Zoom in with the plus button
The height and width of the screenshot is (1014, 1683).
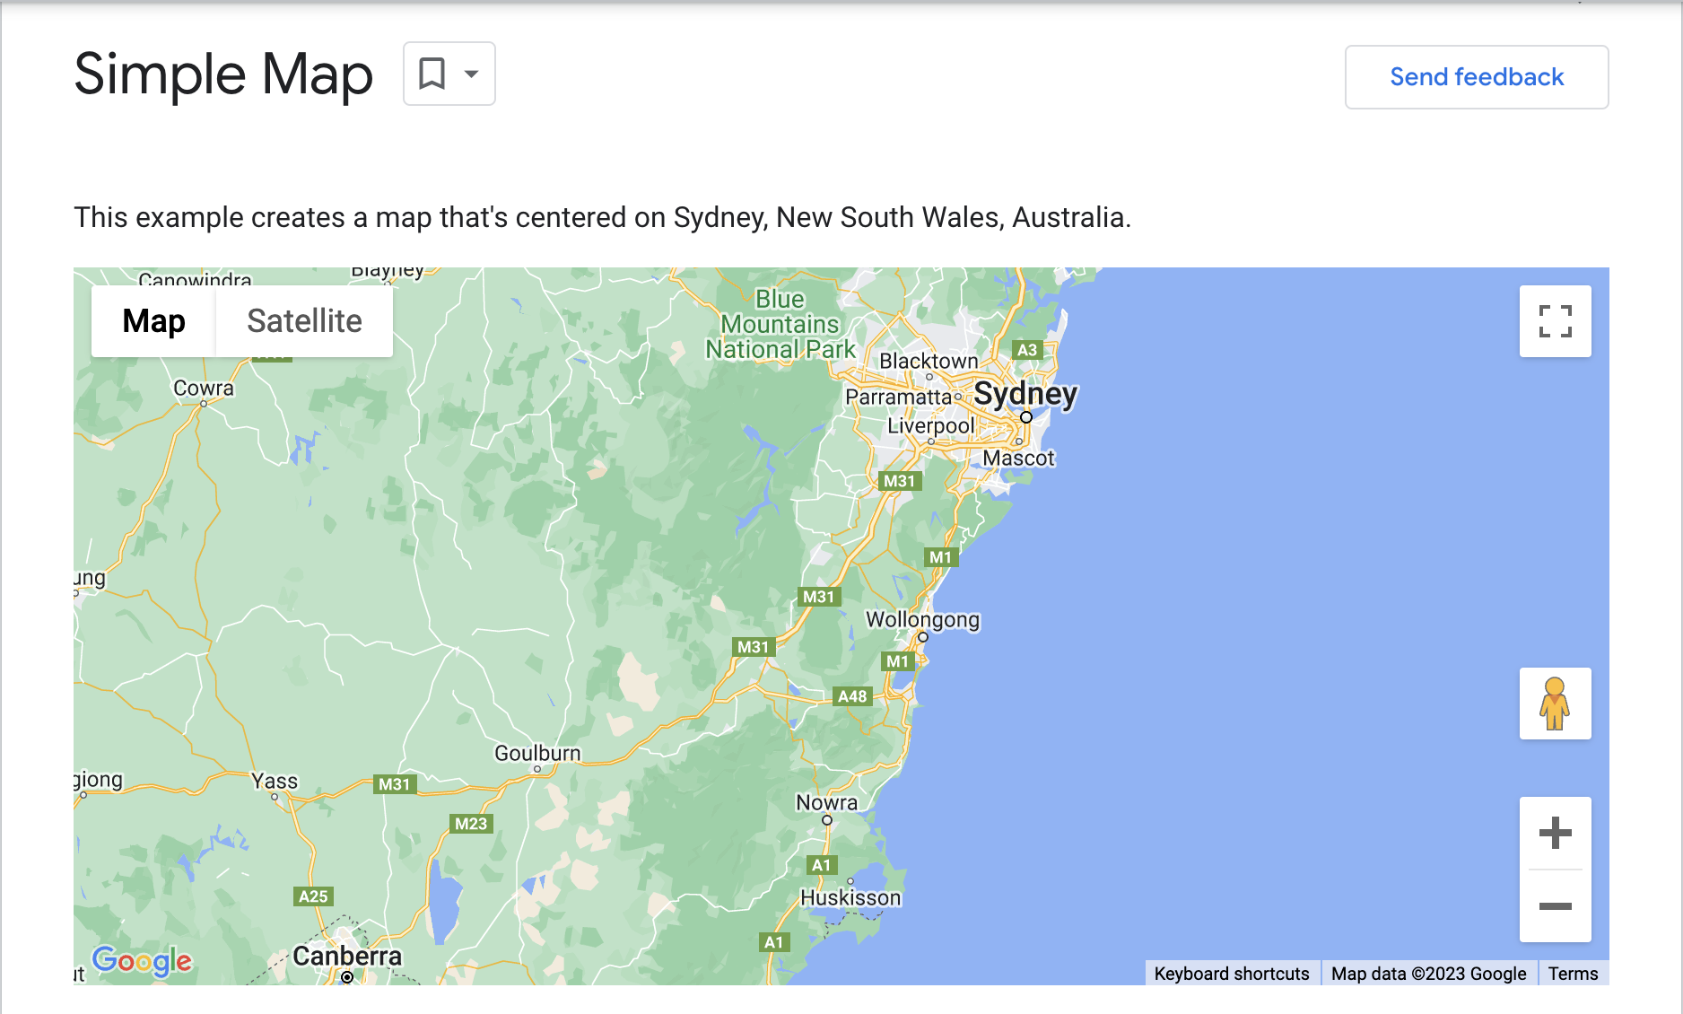(x=1555, y=833)
